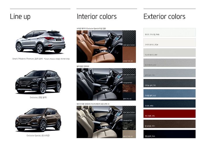Image resolution: width=208 pixels, height=147 pixels.
Task: Select the black Exclusive SUV image
Action: 38,82
